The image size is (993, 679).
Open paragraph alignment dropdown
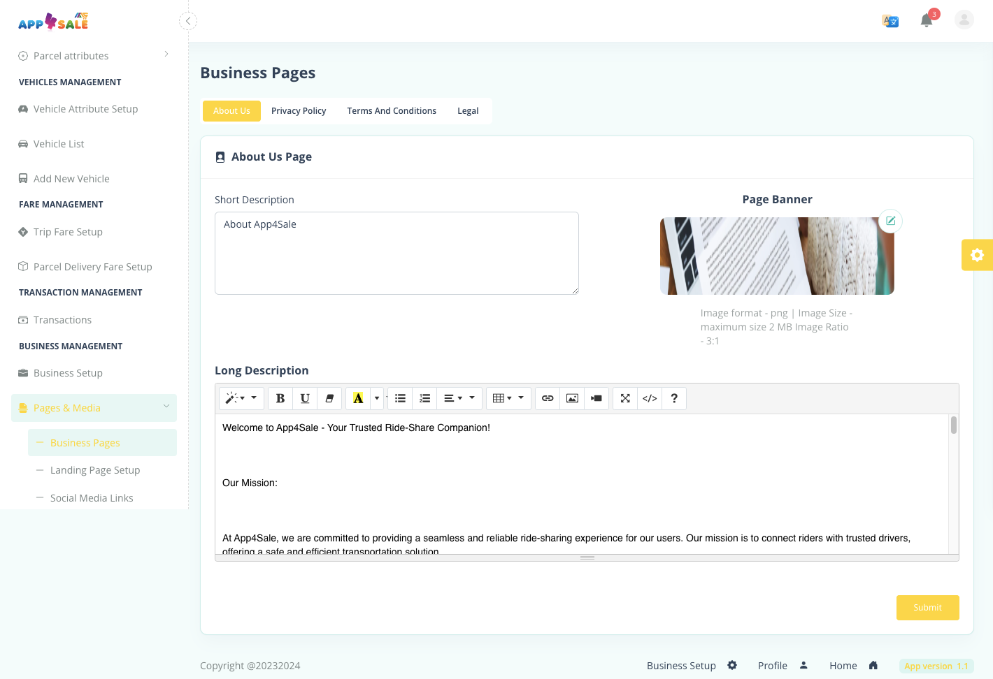(459, 398)
